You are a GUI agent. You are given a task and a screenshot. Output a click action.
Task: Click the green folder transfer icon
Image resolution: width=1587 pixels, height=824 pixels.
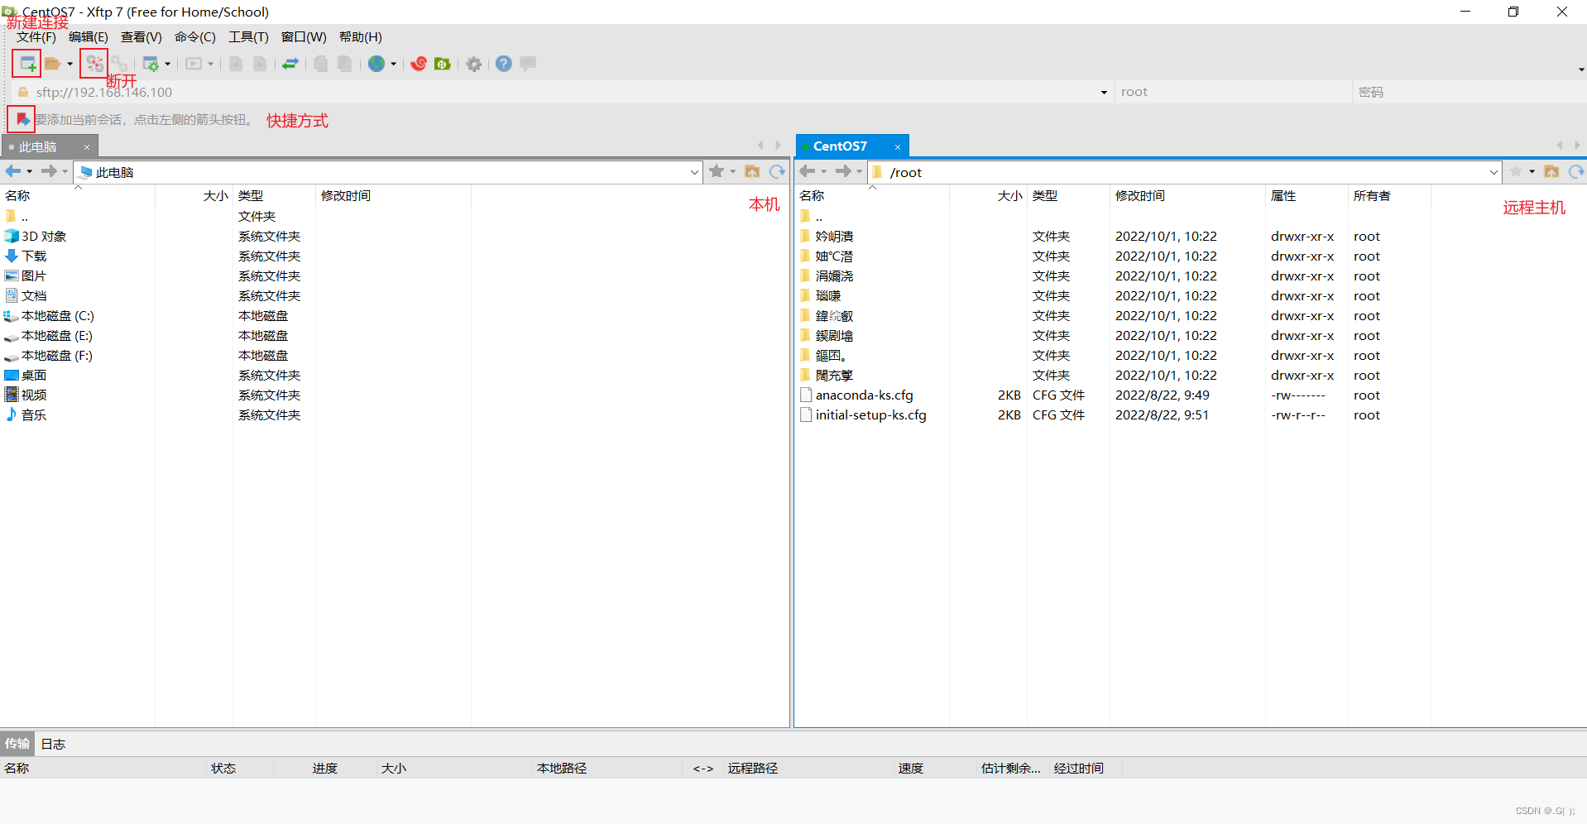point(443,64)
